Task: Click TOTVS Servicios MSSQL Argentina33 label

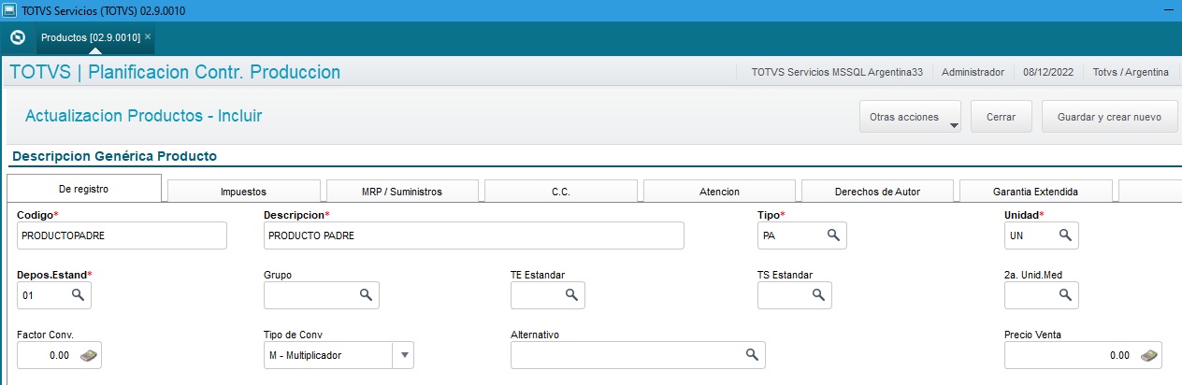Action: [x=837, y=72]
